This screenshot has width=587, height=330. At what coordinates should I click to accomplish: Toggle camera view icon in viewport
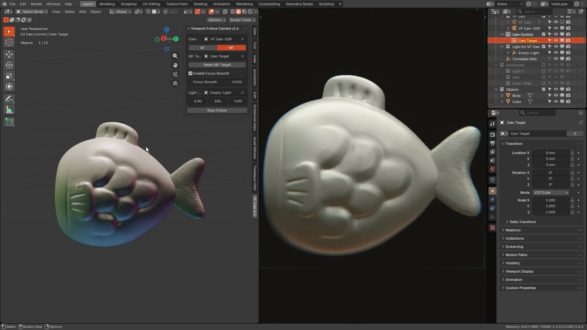tap(175, 74)
